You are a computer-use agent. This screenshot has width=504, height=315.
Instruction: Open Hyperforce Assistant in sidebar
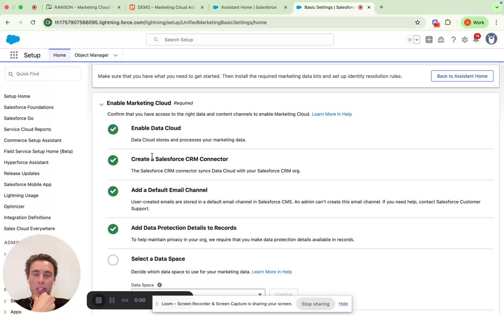click(x=26, y=162)
